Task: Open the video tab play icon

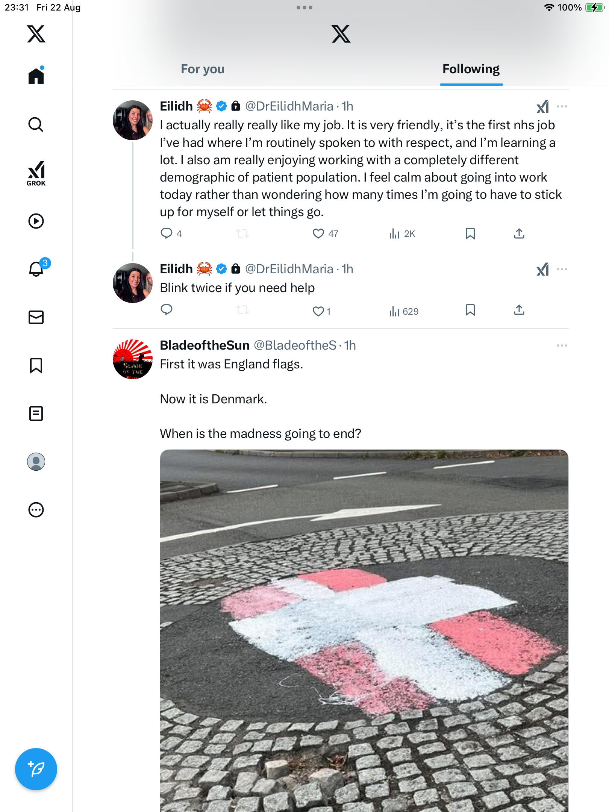Action: pos(36,221)
